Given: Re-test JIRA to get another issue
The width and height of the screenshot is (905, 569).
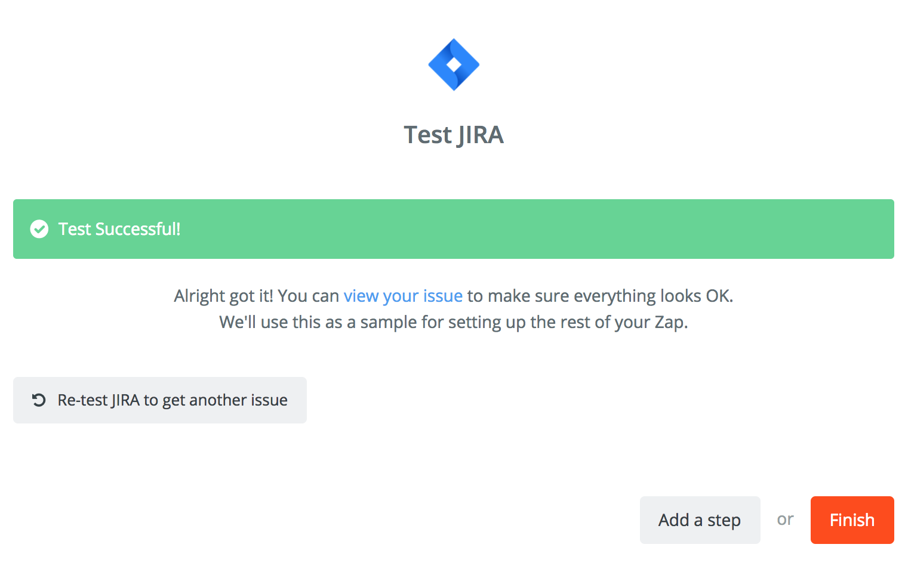Looking at the screenshot, I should [x=160, y=400].
